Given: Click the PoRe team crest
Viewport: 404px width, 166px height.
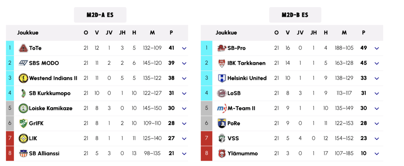Looking at the screenshot, I should click(x=222, y=123).
